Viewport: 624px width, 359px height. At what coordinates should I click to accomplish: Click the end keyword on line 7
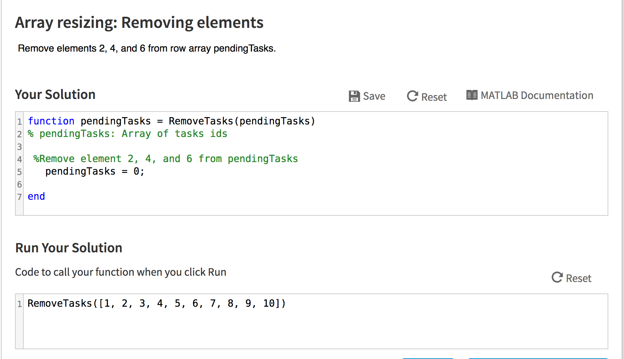tap(36, 196)
